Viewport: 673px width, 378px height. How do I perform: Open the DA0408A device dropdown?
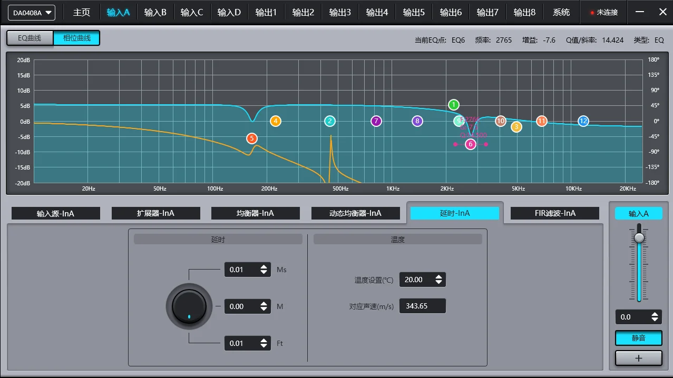tap(31, 12)
